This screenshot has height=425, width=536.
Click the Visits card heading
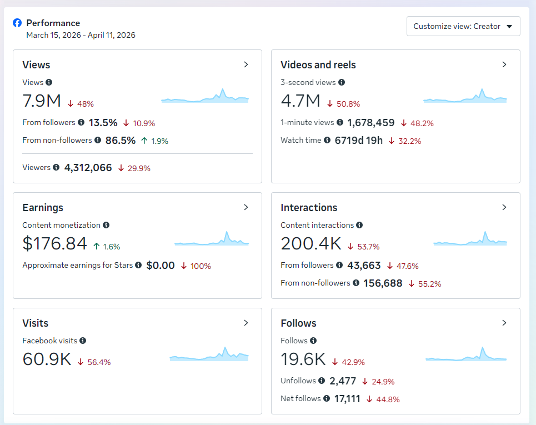point(36,323)
